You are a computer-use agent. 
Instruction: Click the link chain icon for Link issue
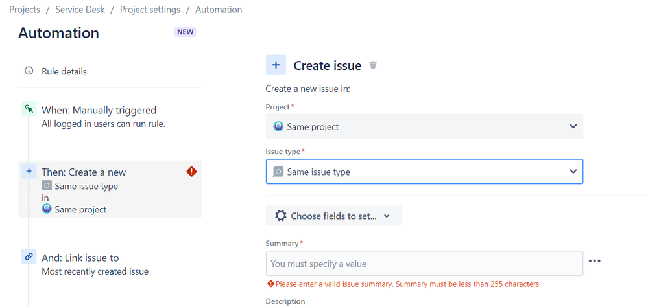pyautogui.click(x=29, y=256)
